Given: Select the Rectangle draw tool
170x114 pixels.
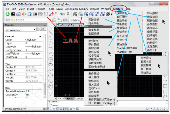Looking at the screenshot, I should pyautogui.click(x=51, y=49).
